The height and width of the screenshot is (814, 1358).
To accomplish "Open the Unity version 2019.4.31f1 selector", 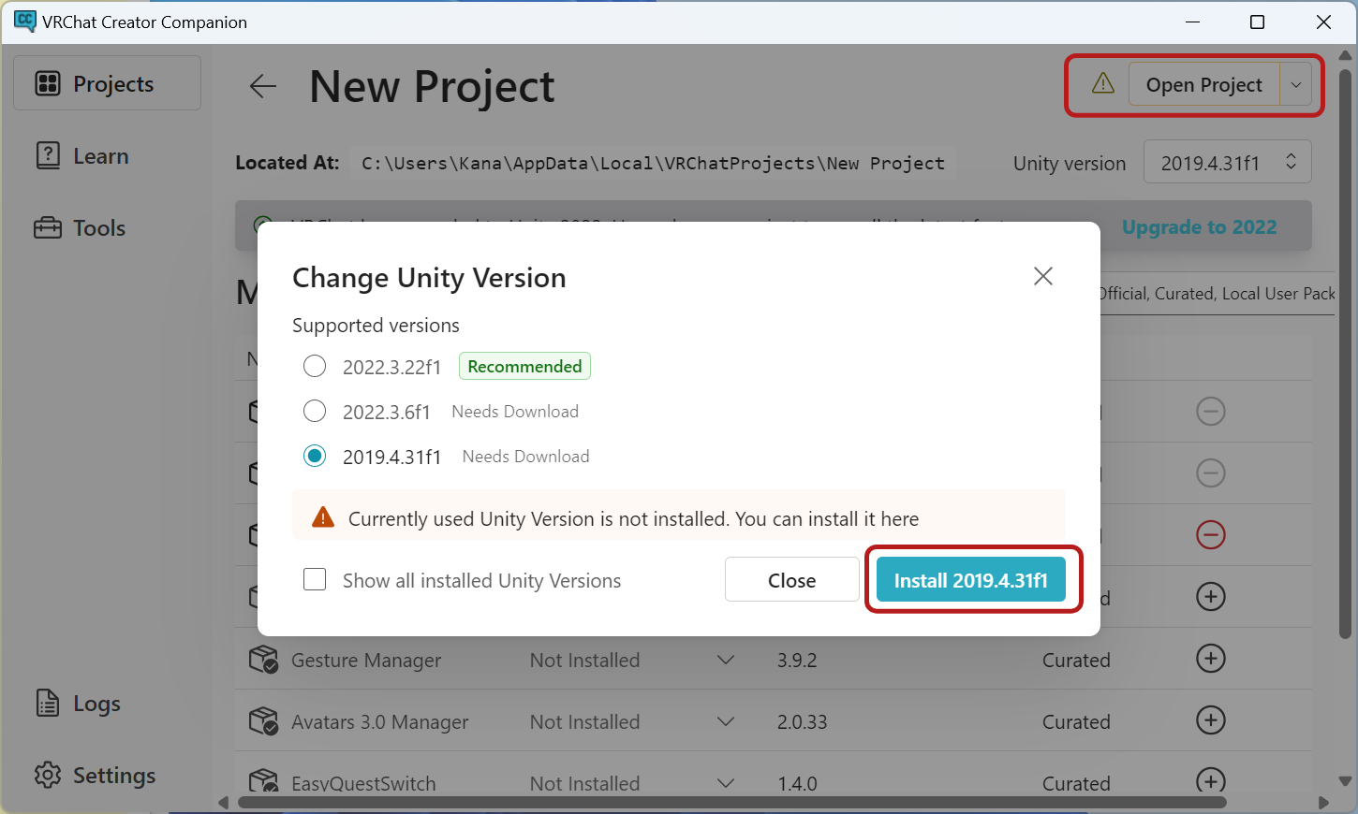I will (x=1228, y=163).
